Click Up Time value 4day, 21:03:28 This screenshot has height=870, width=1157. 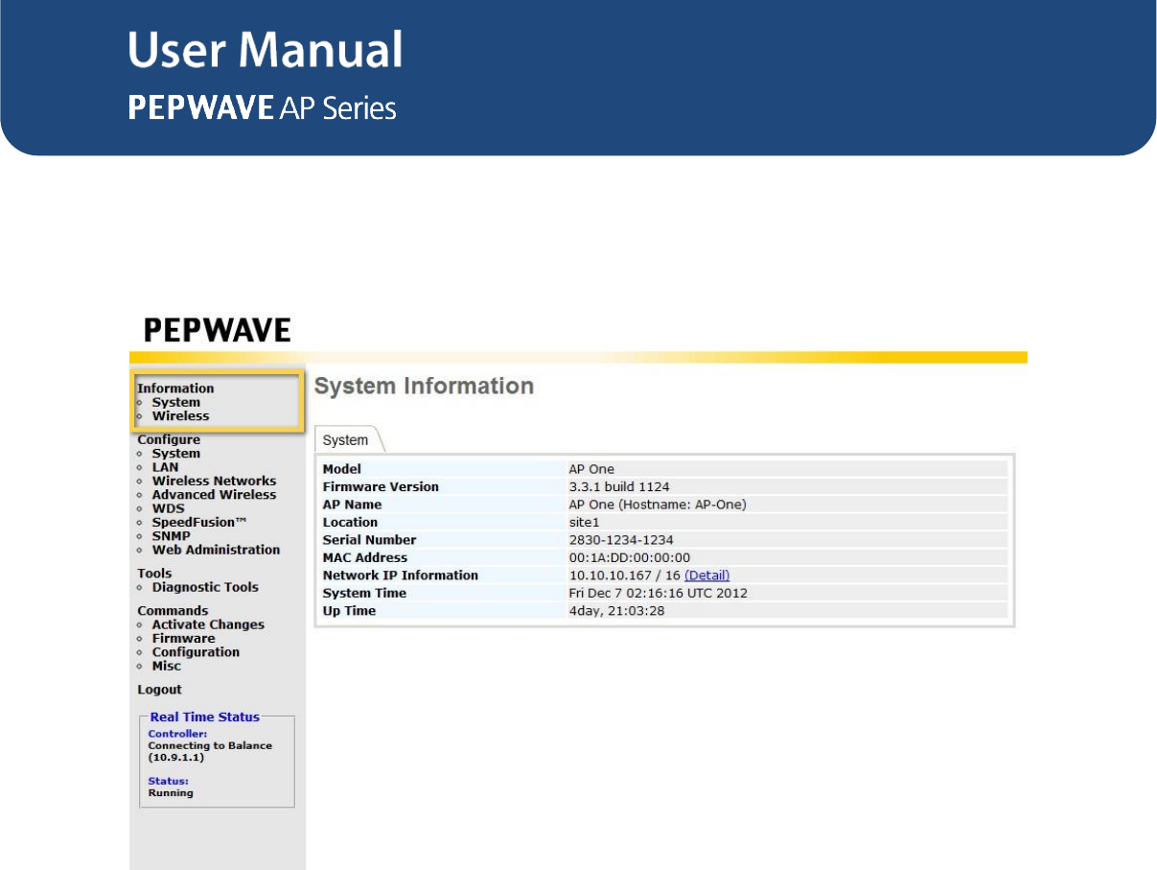[616, 611]
